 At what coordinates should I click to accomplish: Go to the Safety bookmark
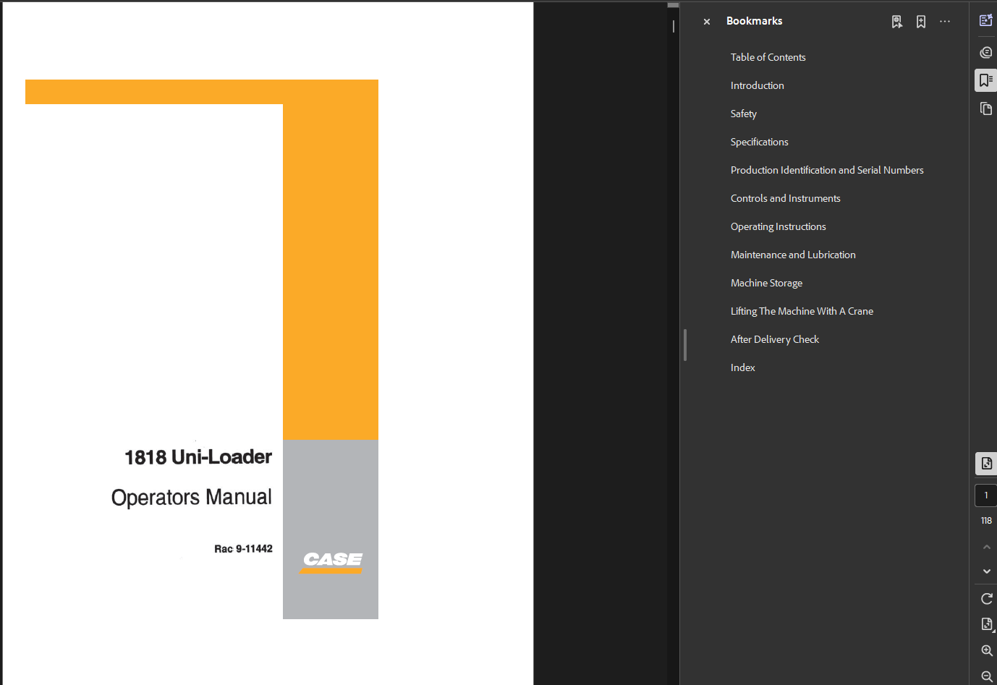pos(743,114)
